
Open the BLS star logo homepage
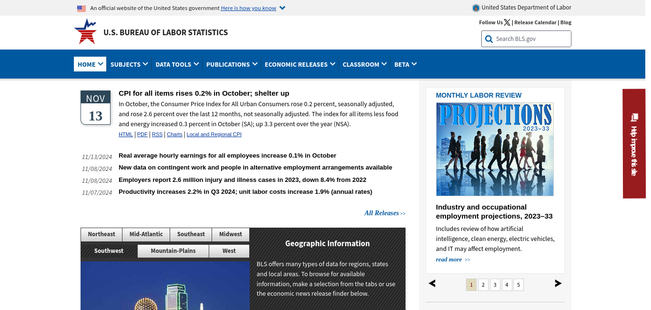tap(86, 31)
